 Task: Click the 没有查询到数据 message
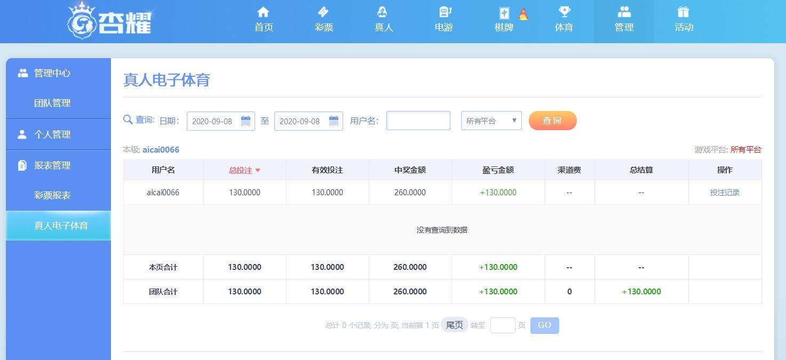(442, 230)
